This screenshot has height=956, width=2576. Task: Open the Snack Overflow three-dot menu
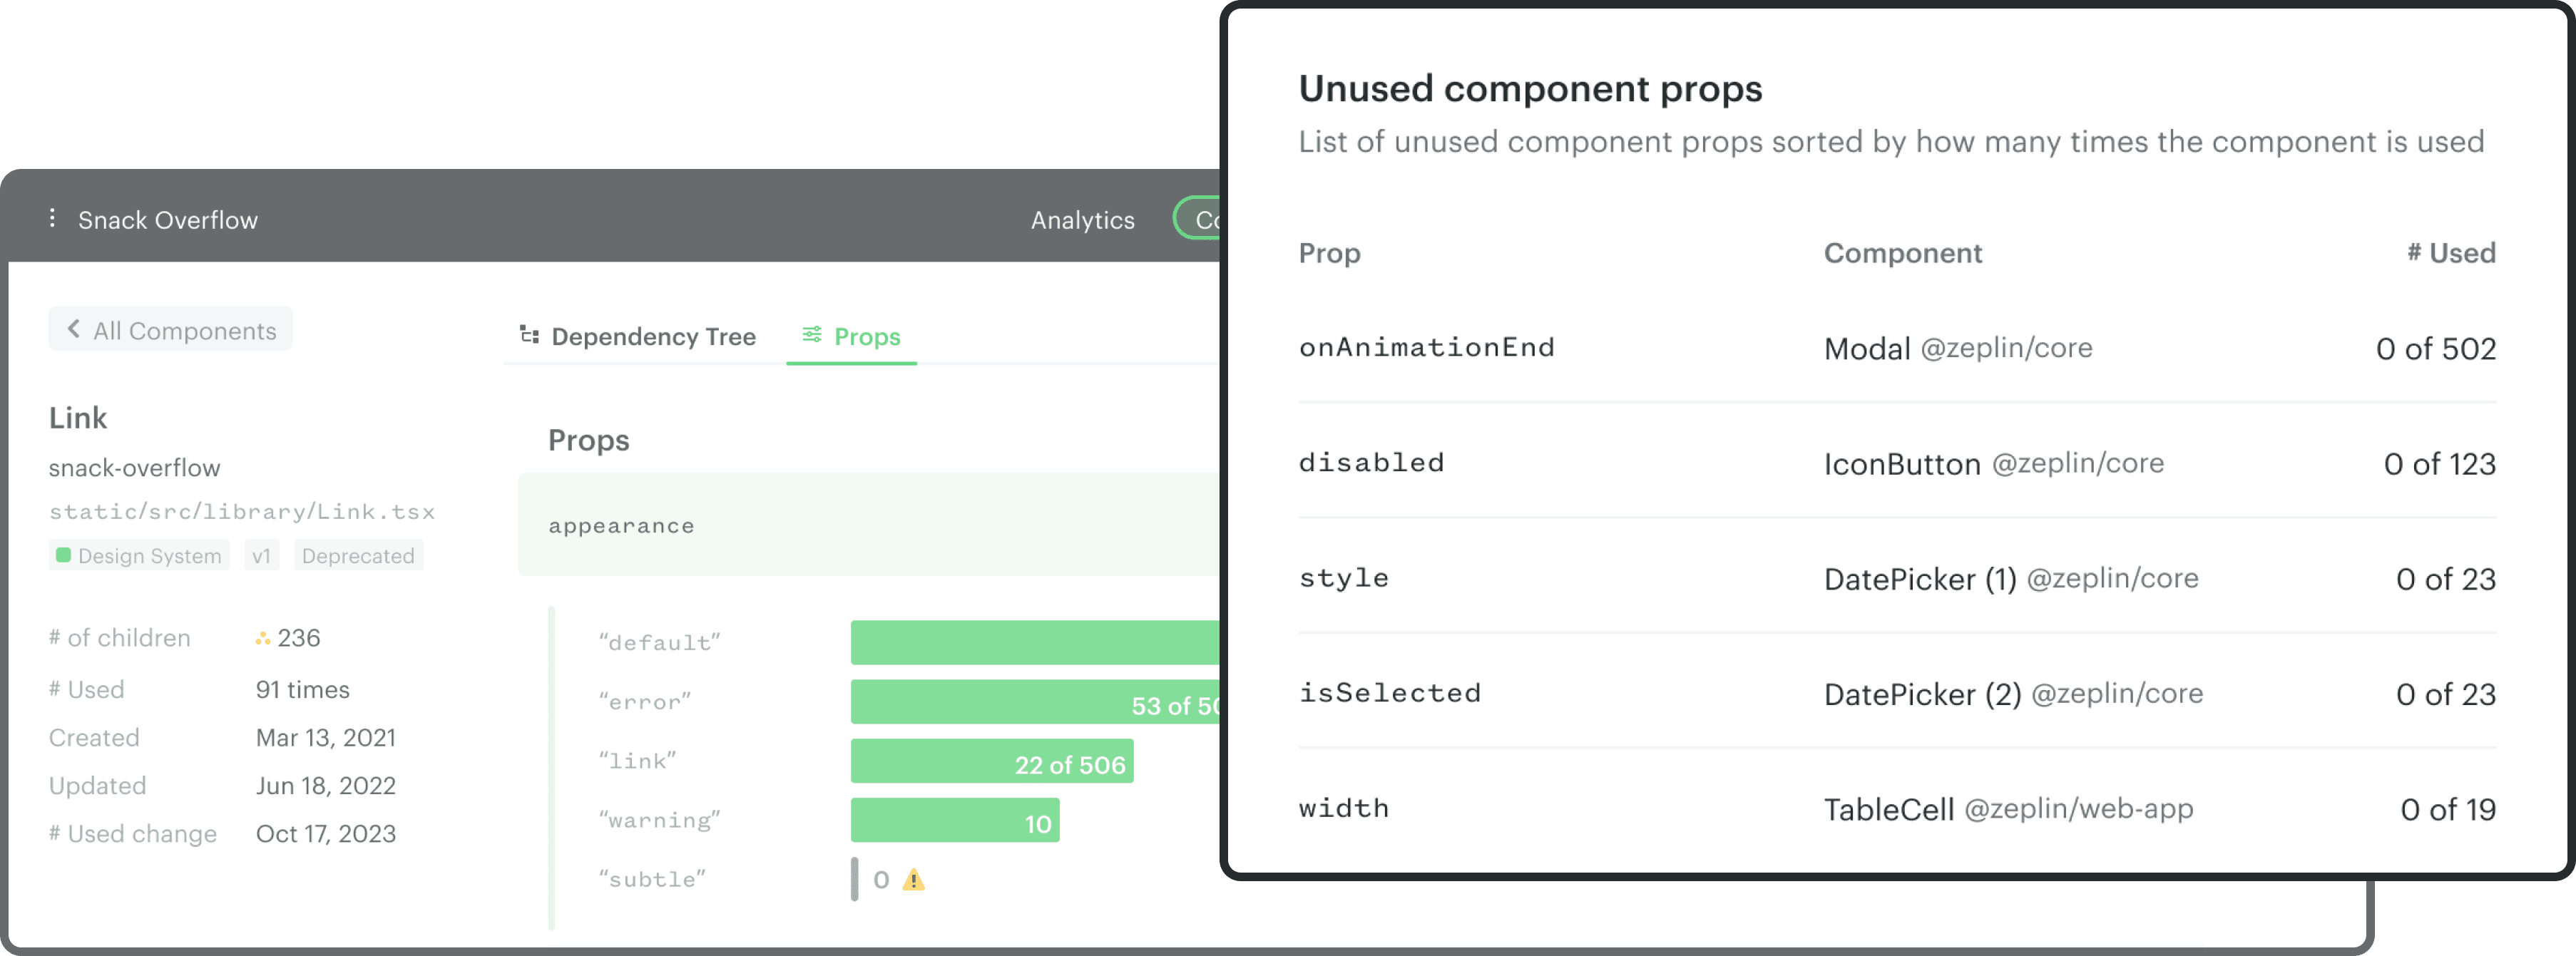click(x=51, y=218)
